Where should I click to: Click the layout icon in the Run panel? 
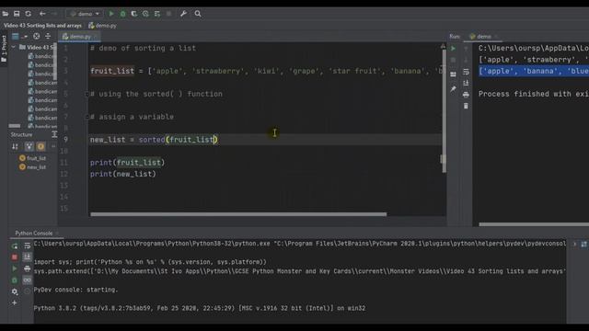(x=453, y=74)
